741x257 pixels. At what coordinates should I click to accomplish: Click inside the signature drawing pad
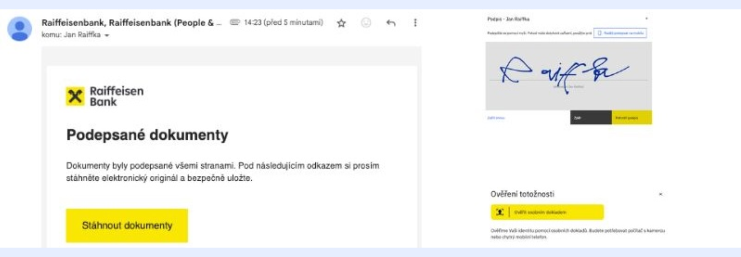568,76
